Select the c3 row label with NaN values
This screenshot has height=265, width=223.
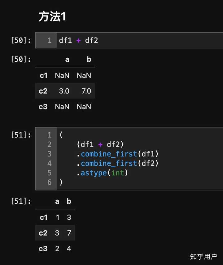click(43, 107)
